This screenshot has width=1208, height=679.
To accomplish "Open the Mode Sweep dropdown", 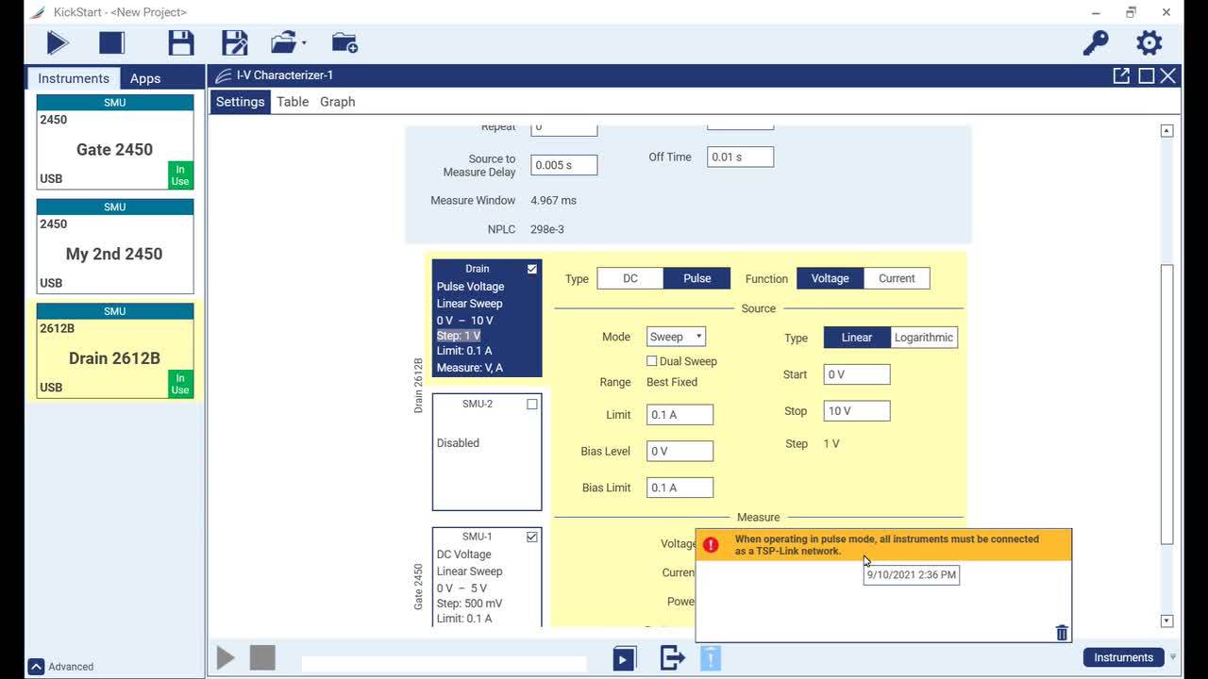I will coord(676,337).
